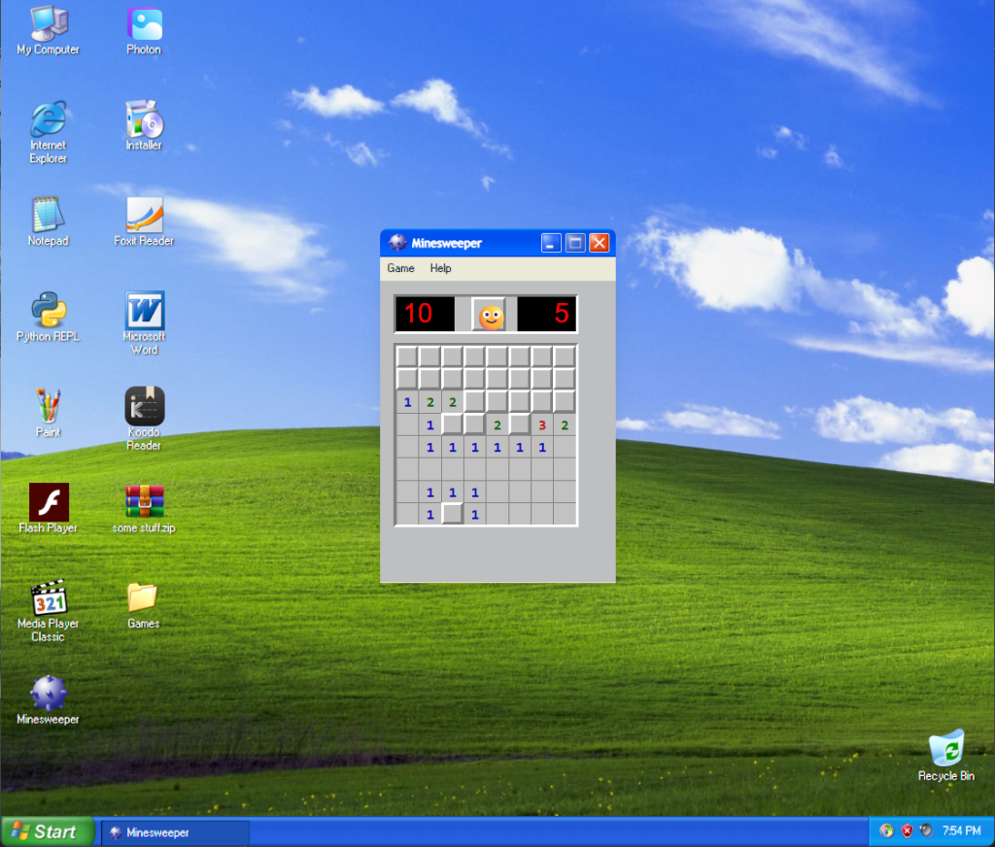Select the Koodo Reader desktop icon
The image size is (995, 847).
click(144, 420)
